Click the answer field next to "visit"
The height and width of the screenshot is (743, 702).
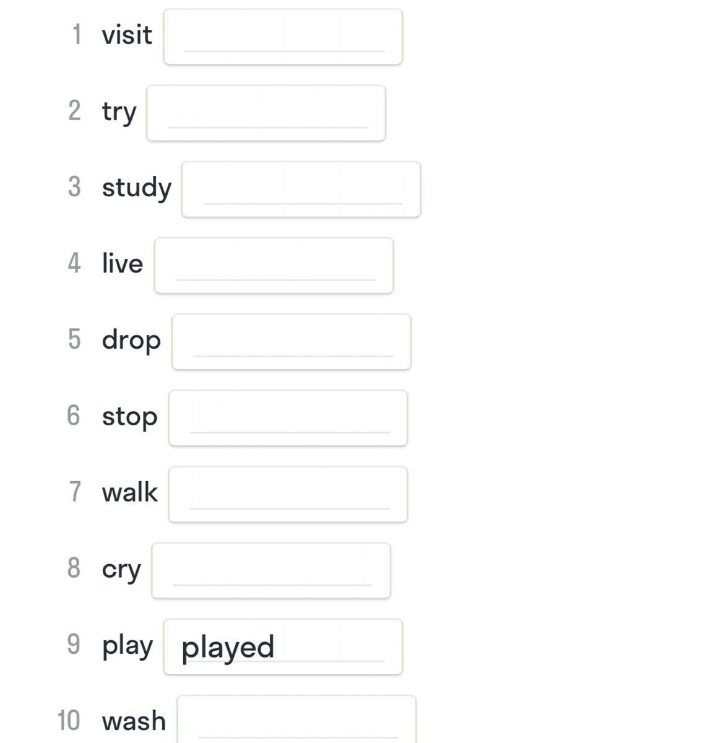(x=283, y=37)
